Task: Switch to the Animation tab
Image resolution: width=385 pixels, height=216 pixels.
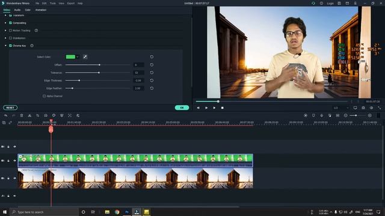Action: (x=41, y=10)
